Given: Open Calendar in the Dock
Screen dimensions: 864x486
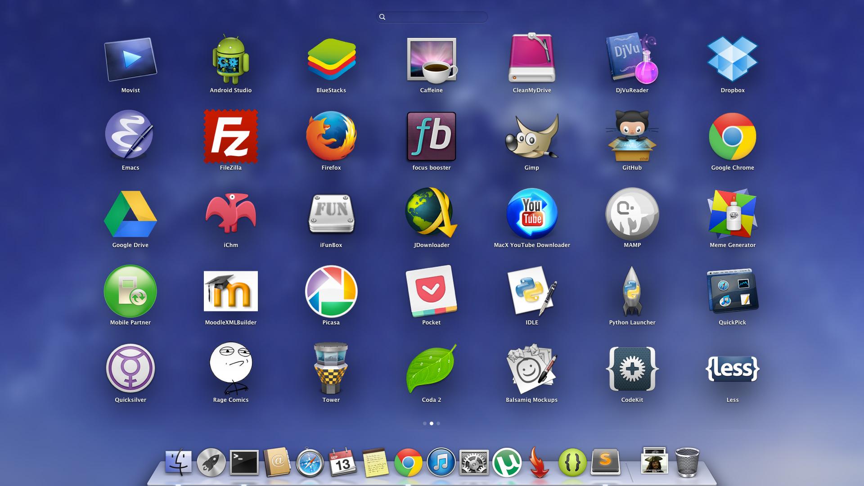Looking at the screenshot, I should tap(343, 462).
